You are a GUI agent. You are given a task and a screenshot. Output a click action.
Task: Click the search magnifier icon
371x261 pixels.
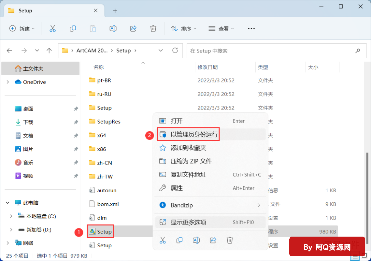click(358, 50)
